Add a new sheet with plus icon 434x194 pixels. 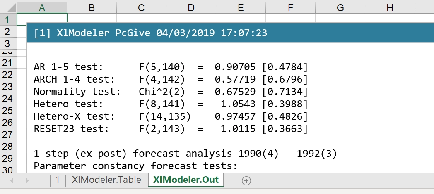pos(246,181)
